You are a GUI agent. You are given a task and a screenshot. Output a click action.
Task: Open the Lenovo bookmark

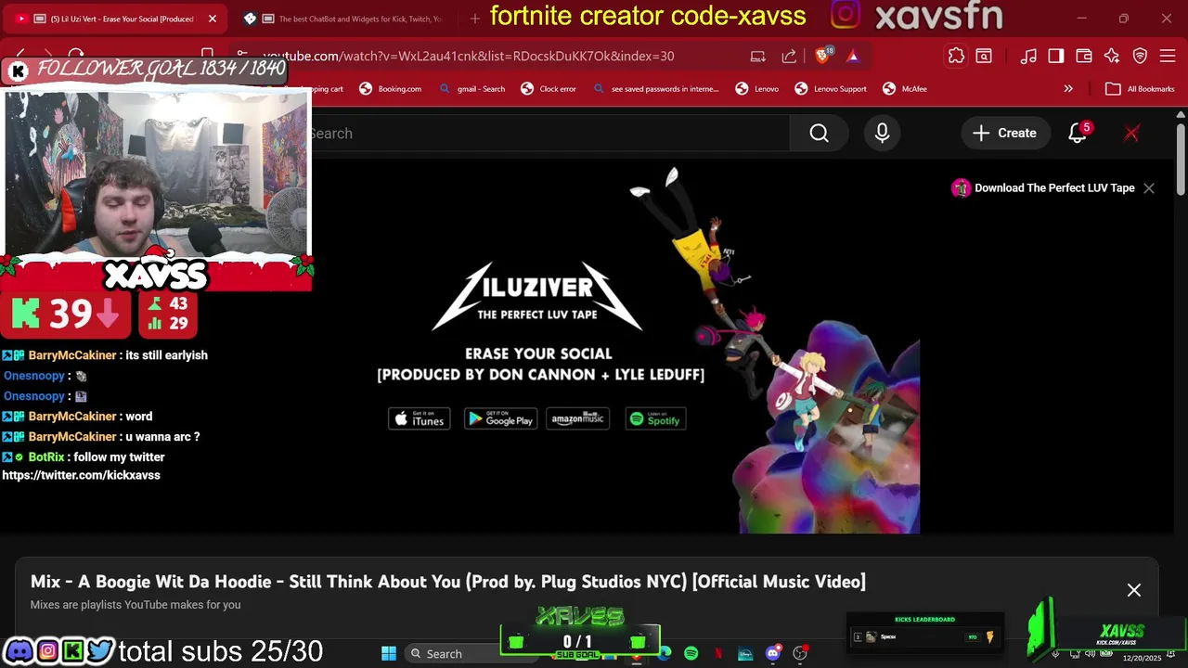756,89
